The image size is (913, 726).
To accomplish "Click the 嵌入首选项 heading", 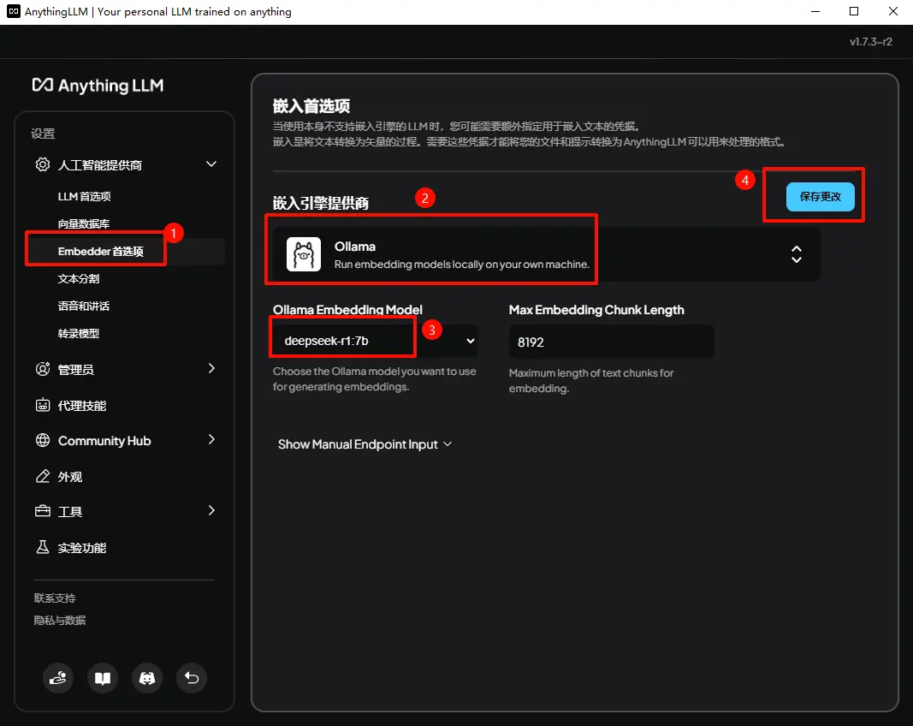I will [311, 106].
